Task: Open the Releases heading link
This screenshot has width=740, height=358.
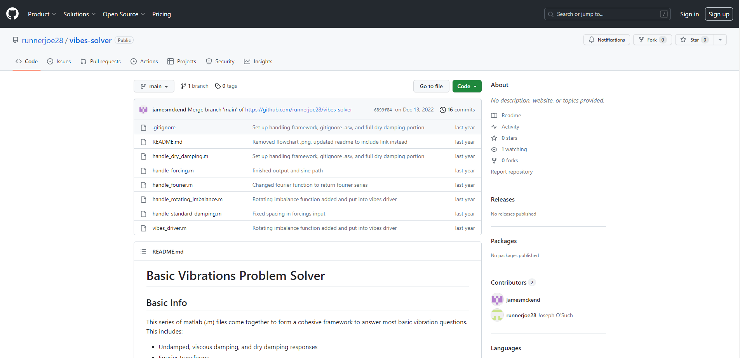Action: (503, 199)
